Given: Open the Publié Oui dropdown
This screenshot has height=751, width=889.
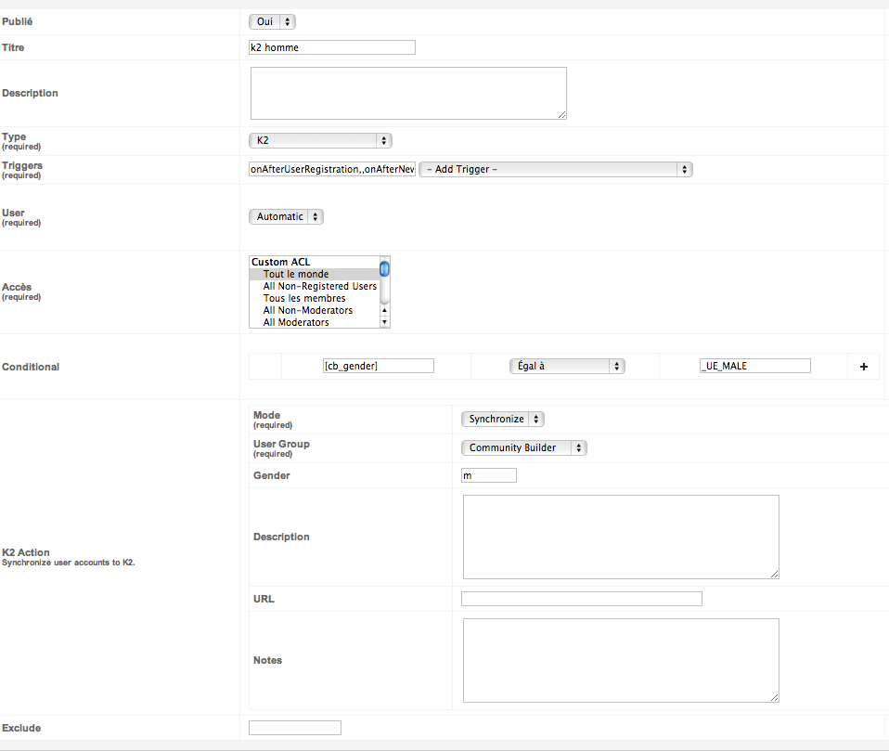Looking at the screenshot, I should (x=272, y=21).
